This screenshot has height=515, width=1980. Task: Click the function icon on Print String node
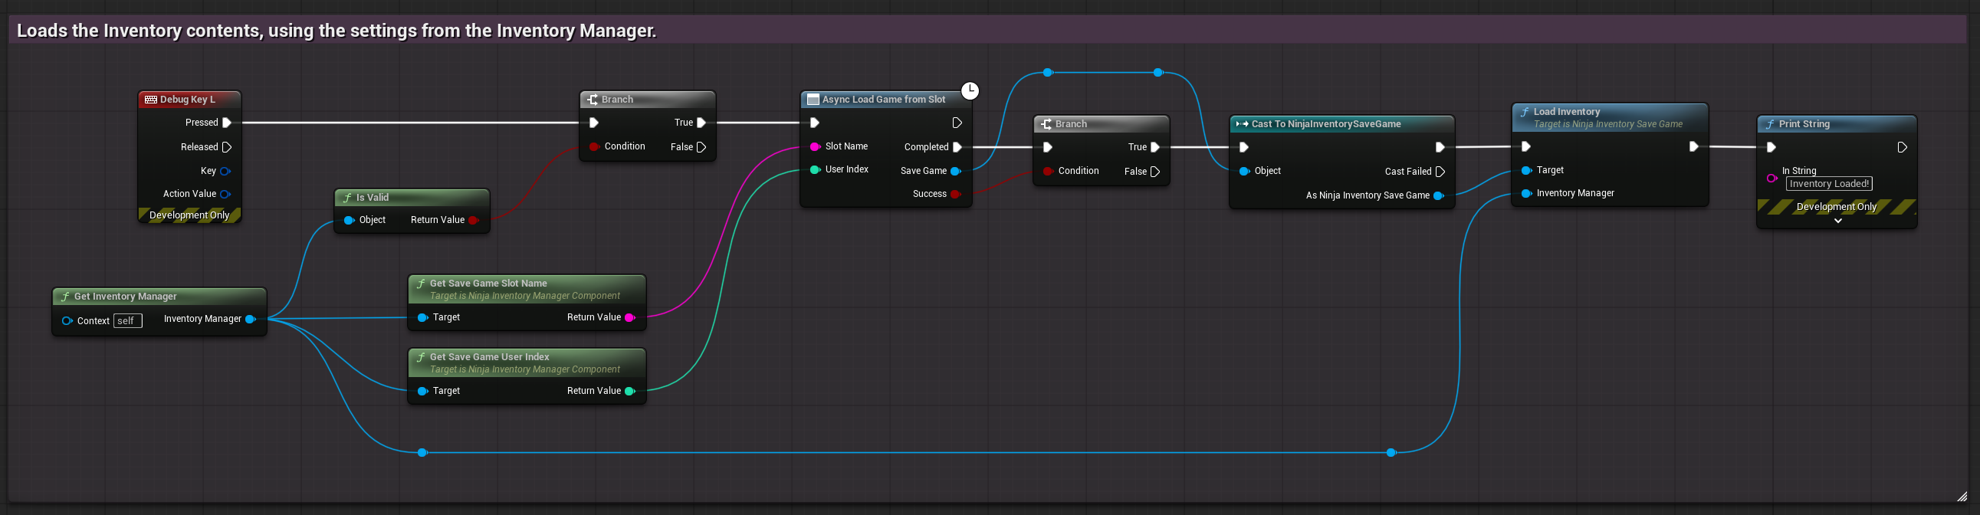point(1769,124)
